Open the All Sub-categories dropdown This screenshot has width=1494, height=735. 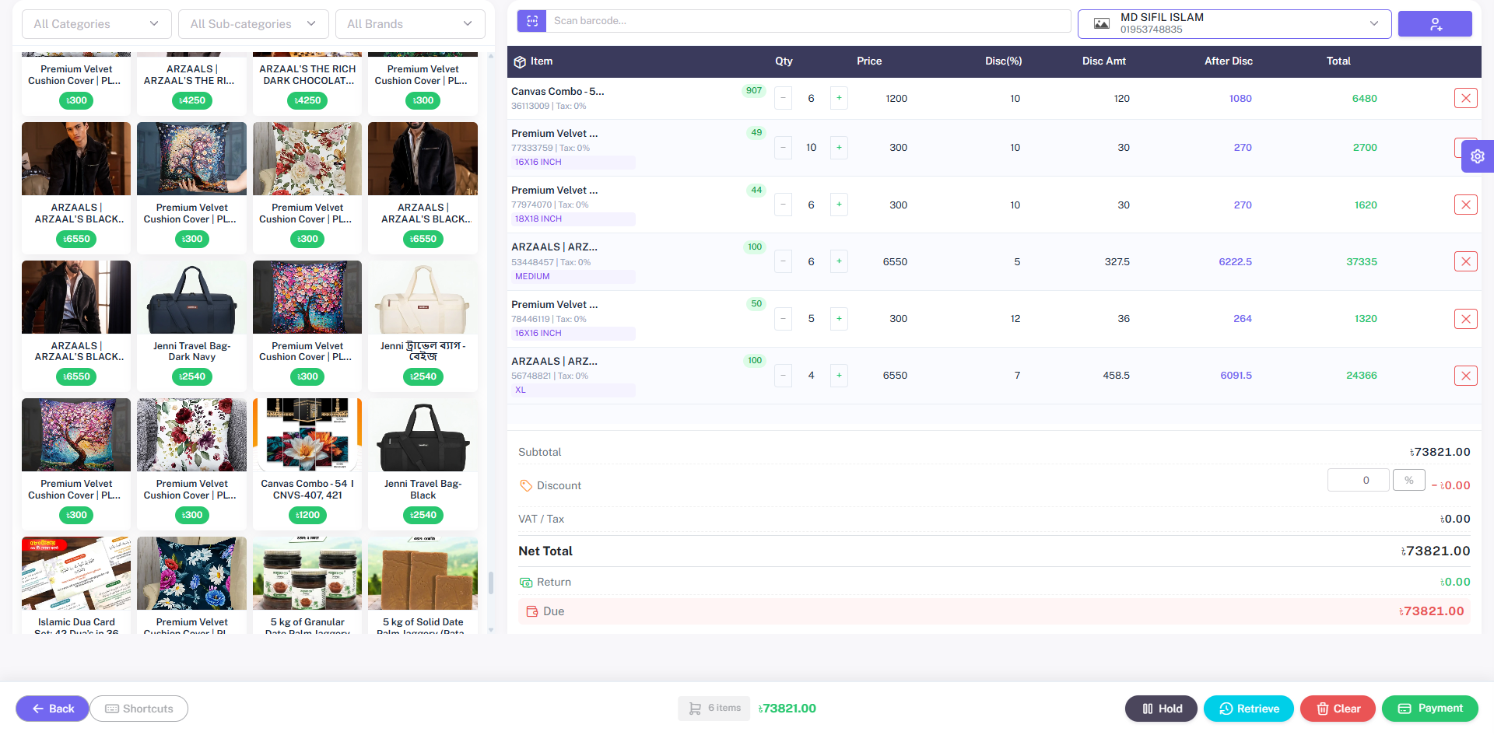254,24
